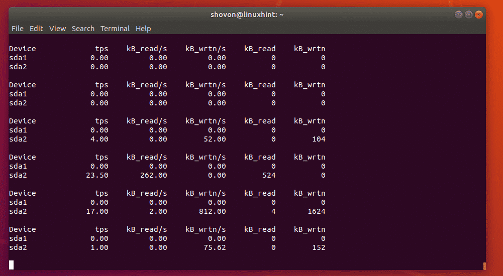
Task: Click the terminal cursor block
Action: 11,265
